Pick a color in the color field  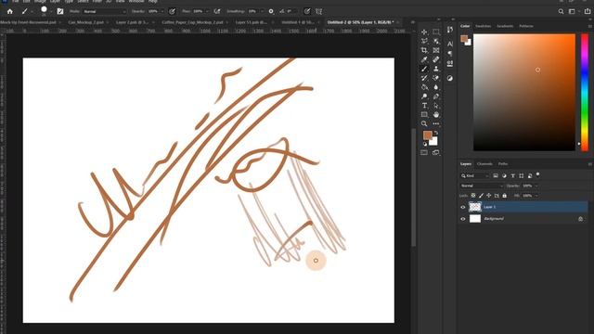click(x=524, y=93)
